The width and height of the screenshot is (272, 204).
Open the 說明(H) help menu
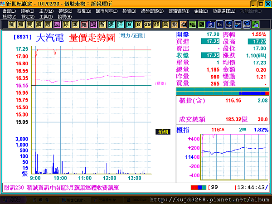pos(65,17)
